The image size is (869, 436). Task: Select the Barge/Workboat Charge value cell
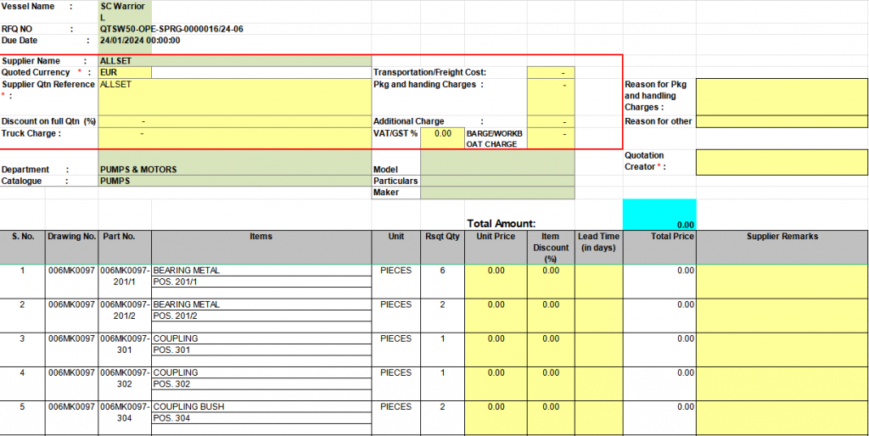click(550, 137)
